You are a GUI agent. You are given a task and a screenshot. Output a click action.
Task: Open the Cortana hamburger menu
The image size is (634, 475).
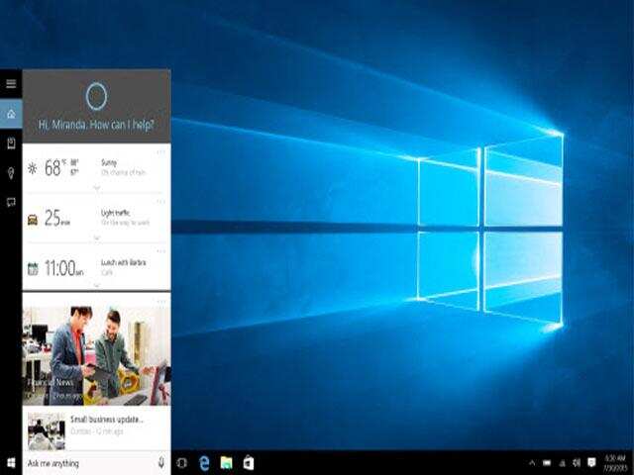click(x=11, y=84)
